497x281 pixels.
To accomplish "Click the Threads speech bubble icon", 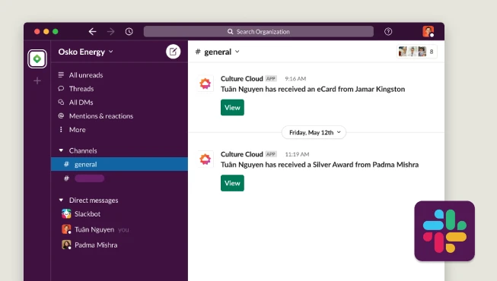I will coord(61,89).
